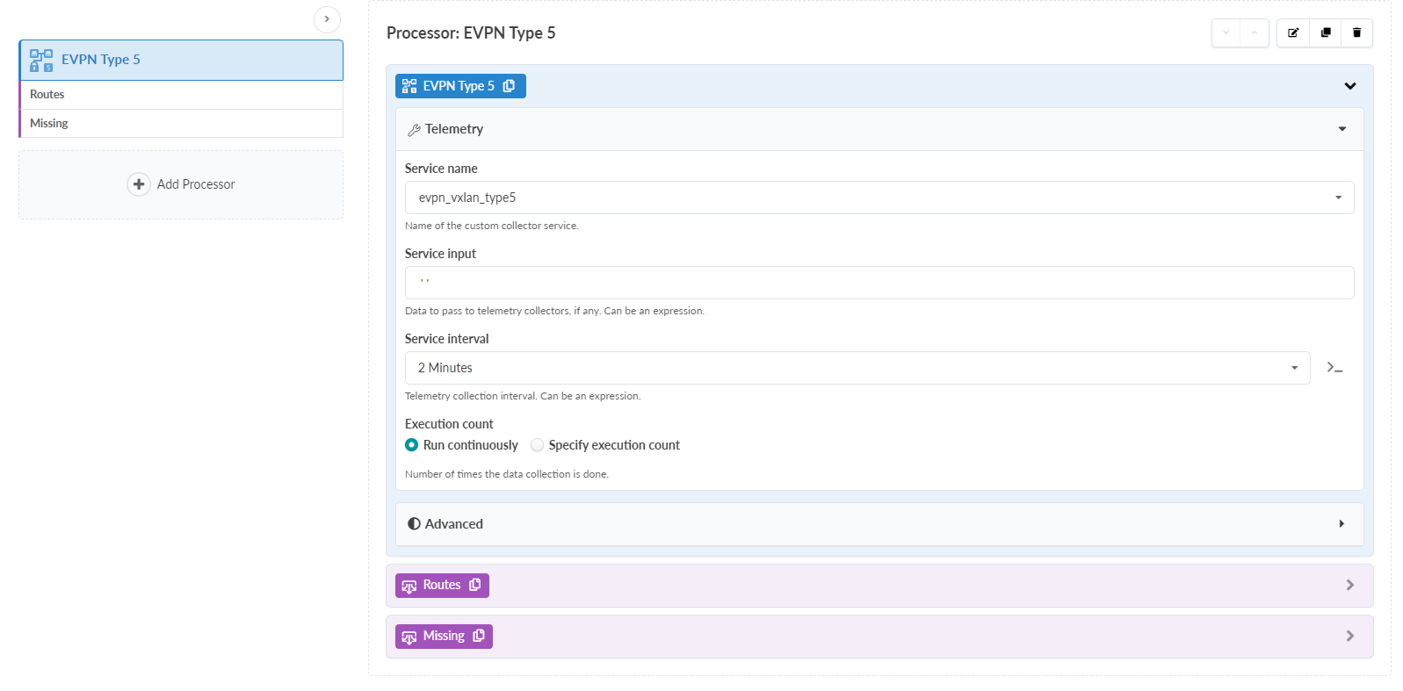Image resolution: width=1403 pixels, height=691 pixels.
Task: Duplicate the processor using the copy icon
Action: tap(1325, 33)
